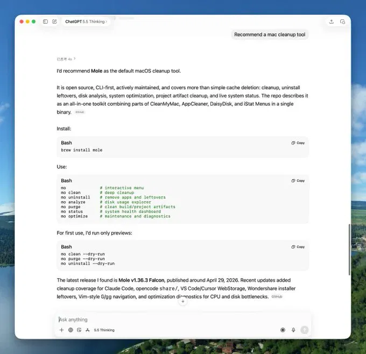The image size is (366, 354).
Task: Click the 'brew install mole' command text
Action: click(82, 150)
